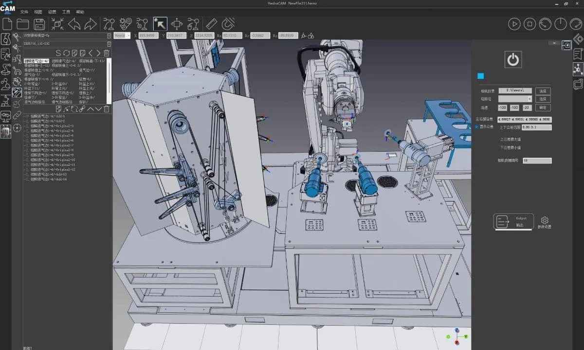The image size is (584, 350).
Task: Open the File menu (文件)
Action: point(24,12)
